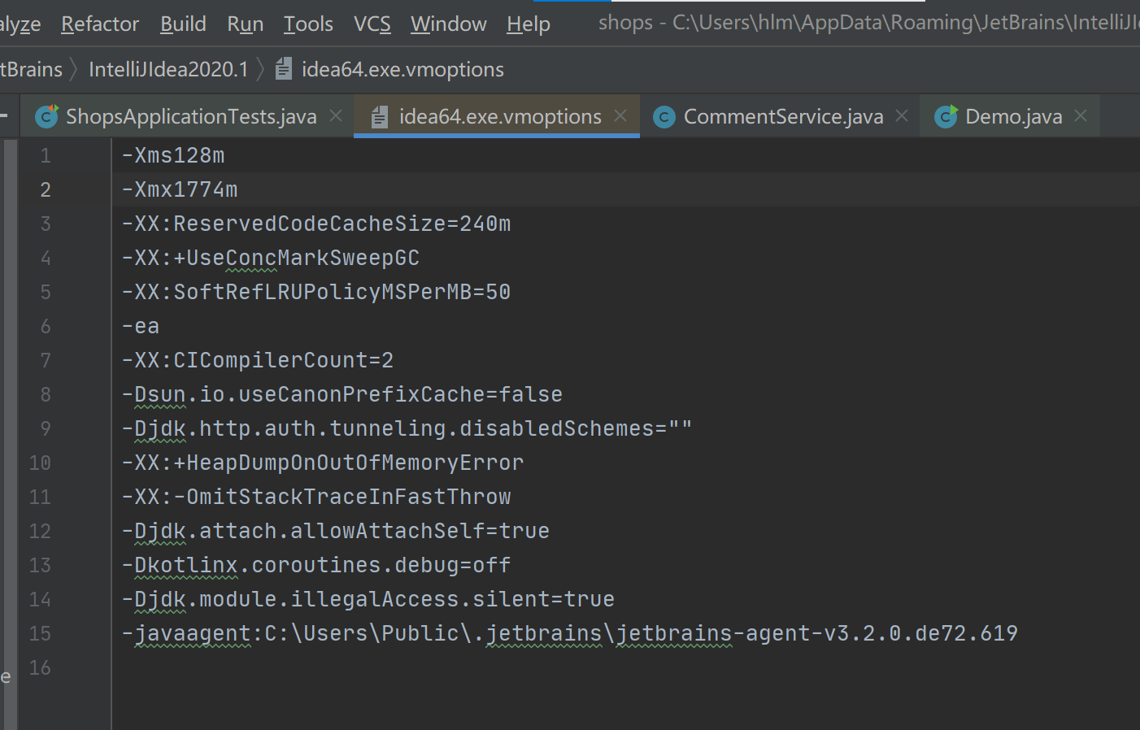
Task: Select IntelliJIdea2020.1 breadcrumb folder
Action: (168, 70)
